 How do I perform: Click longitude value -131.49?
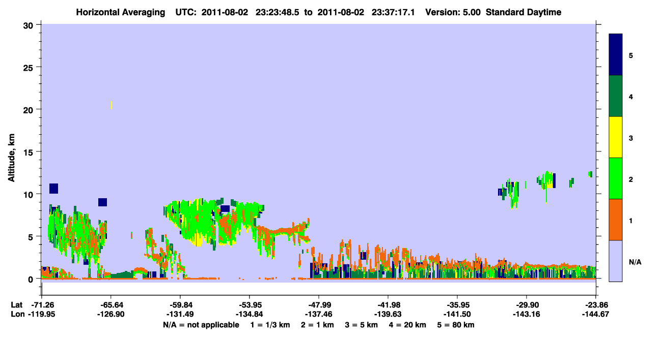click(x=180, y=315)
